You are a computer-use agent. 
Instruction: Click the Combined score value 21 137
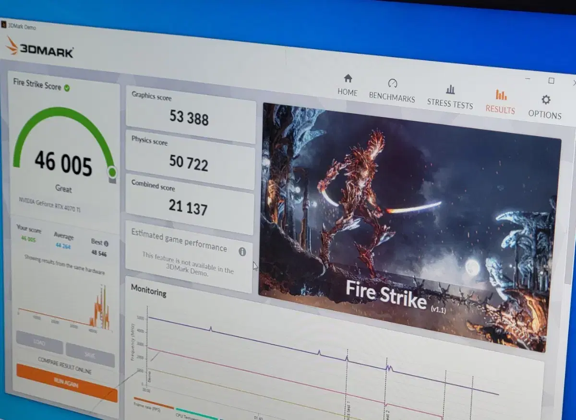coord(188,207)
